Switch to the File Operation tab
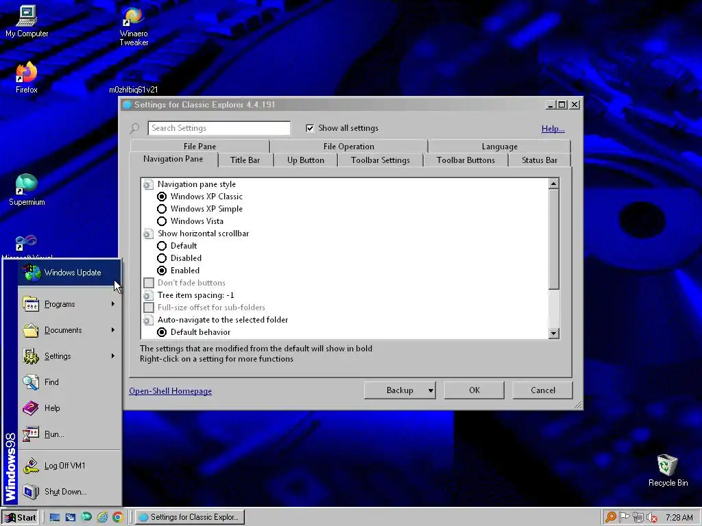This screenshot has width=702, height=526. (349, 147)
